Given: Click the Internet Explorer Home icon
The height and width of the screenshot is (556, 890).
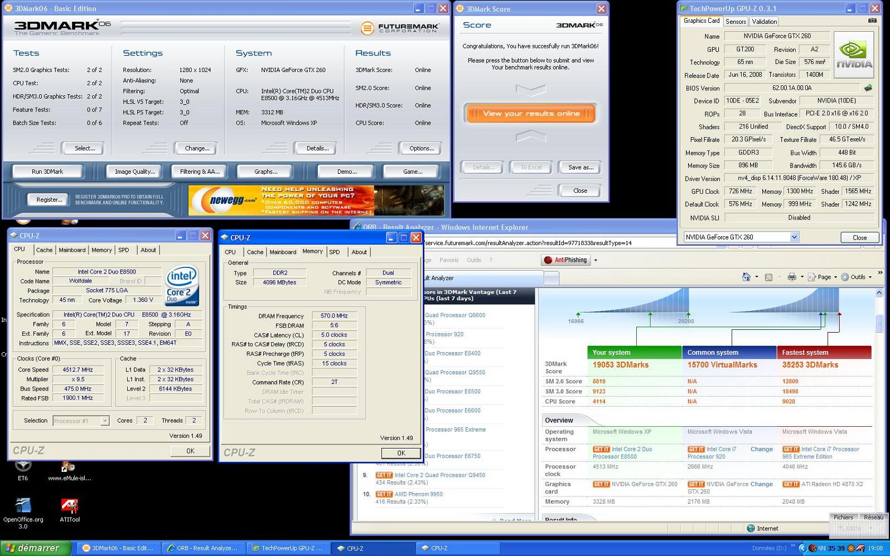Looking at the screenshot, I should [746, 277].
